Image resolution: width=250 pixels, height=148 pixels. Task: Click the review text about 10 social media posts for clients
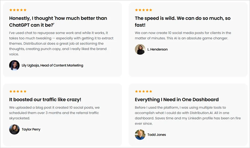tap(183, 36)
